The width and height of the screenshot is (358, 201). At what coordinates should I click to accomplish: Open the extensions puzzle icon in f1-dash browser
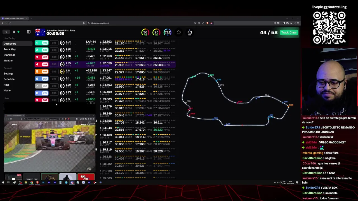275,23
